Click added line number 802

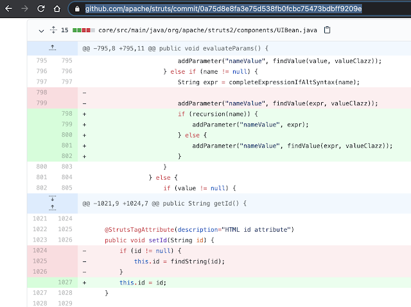[67, 156]
